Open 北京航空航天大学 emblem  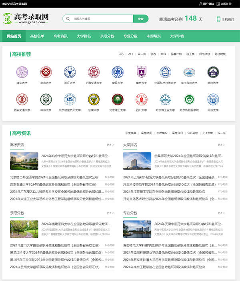click(70, 99)
